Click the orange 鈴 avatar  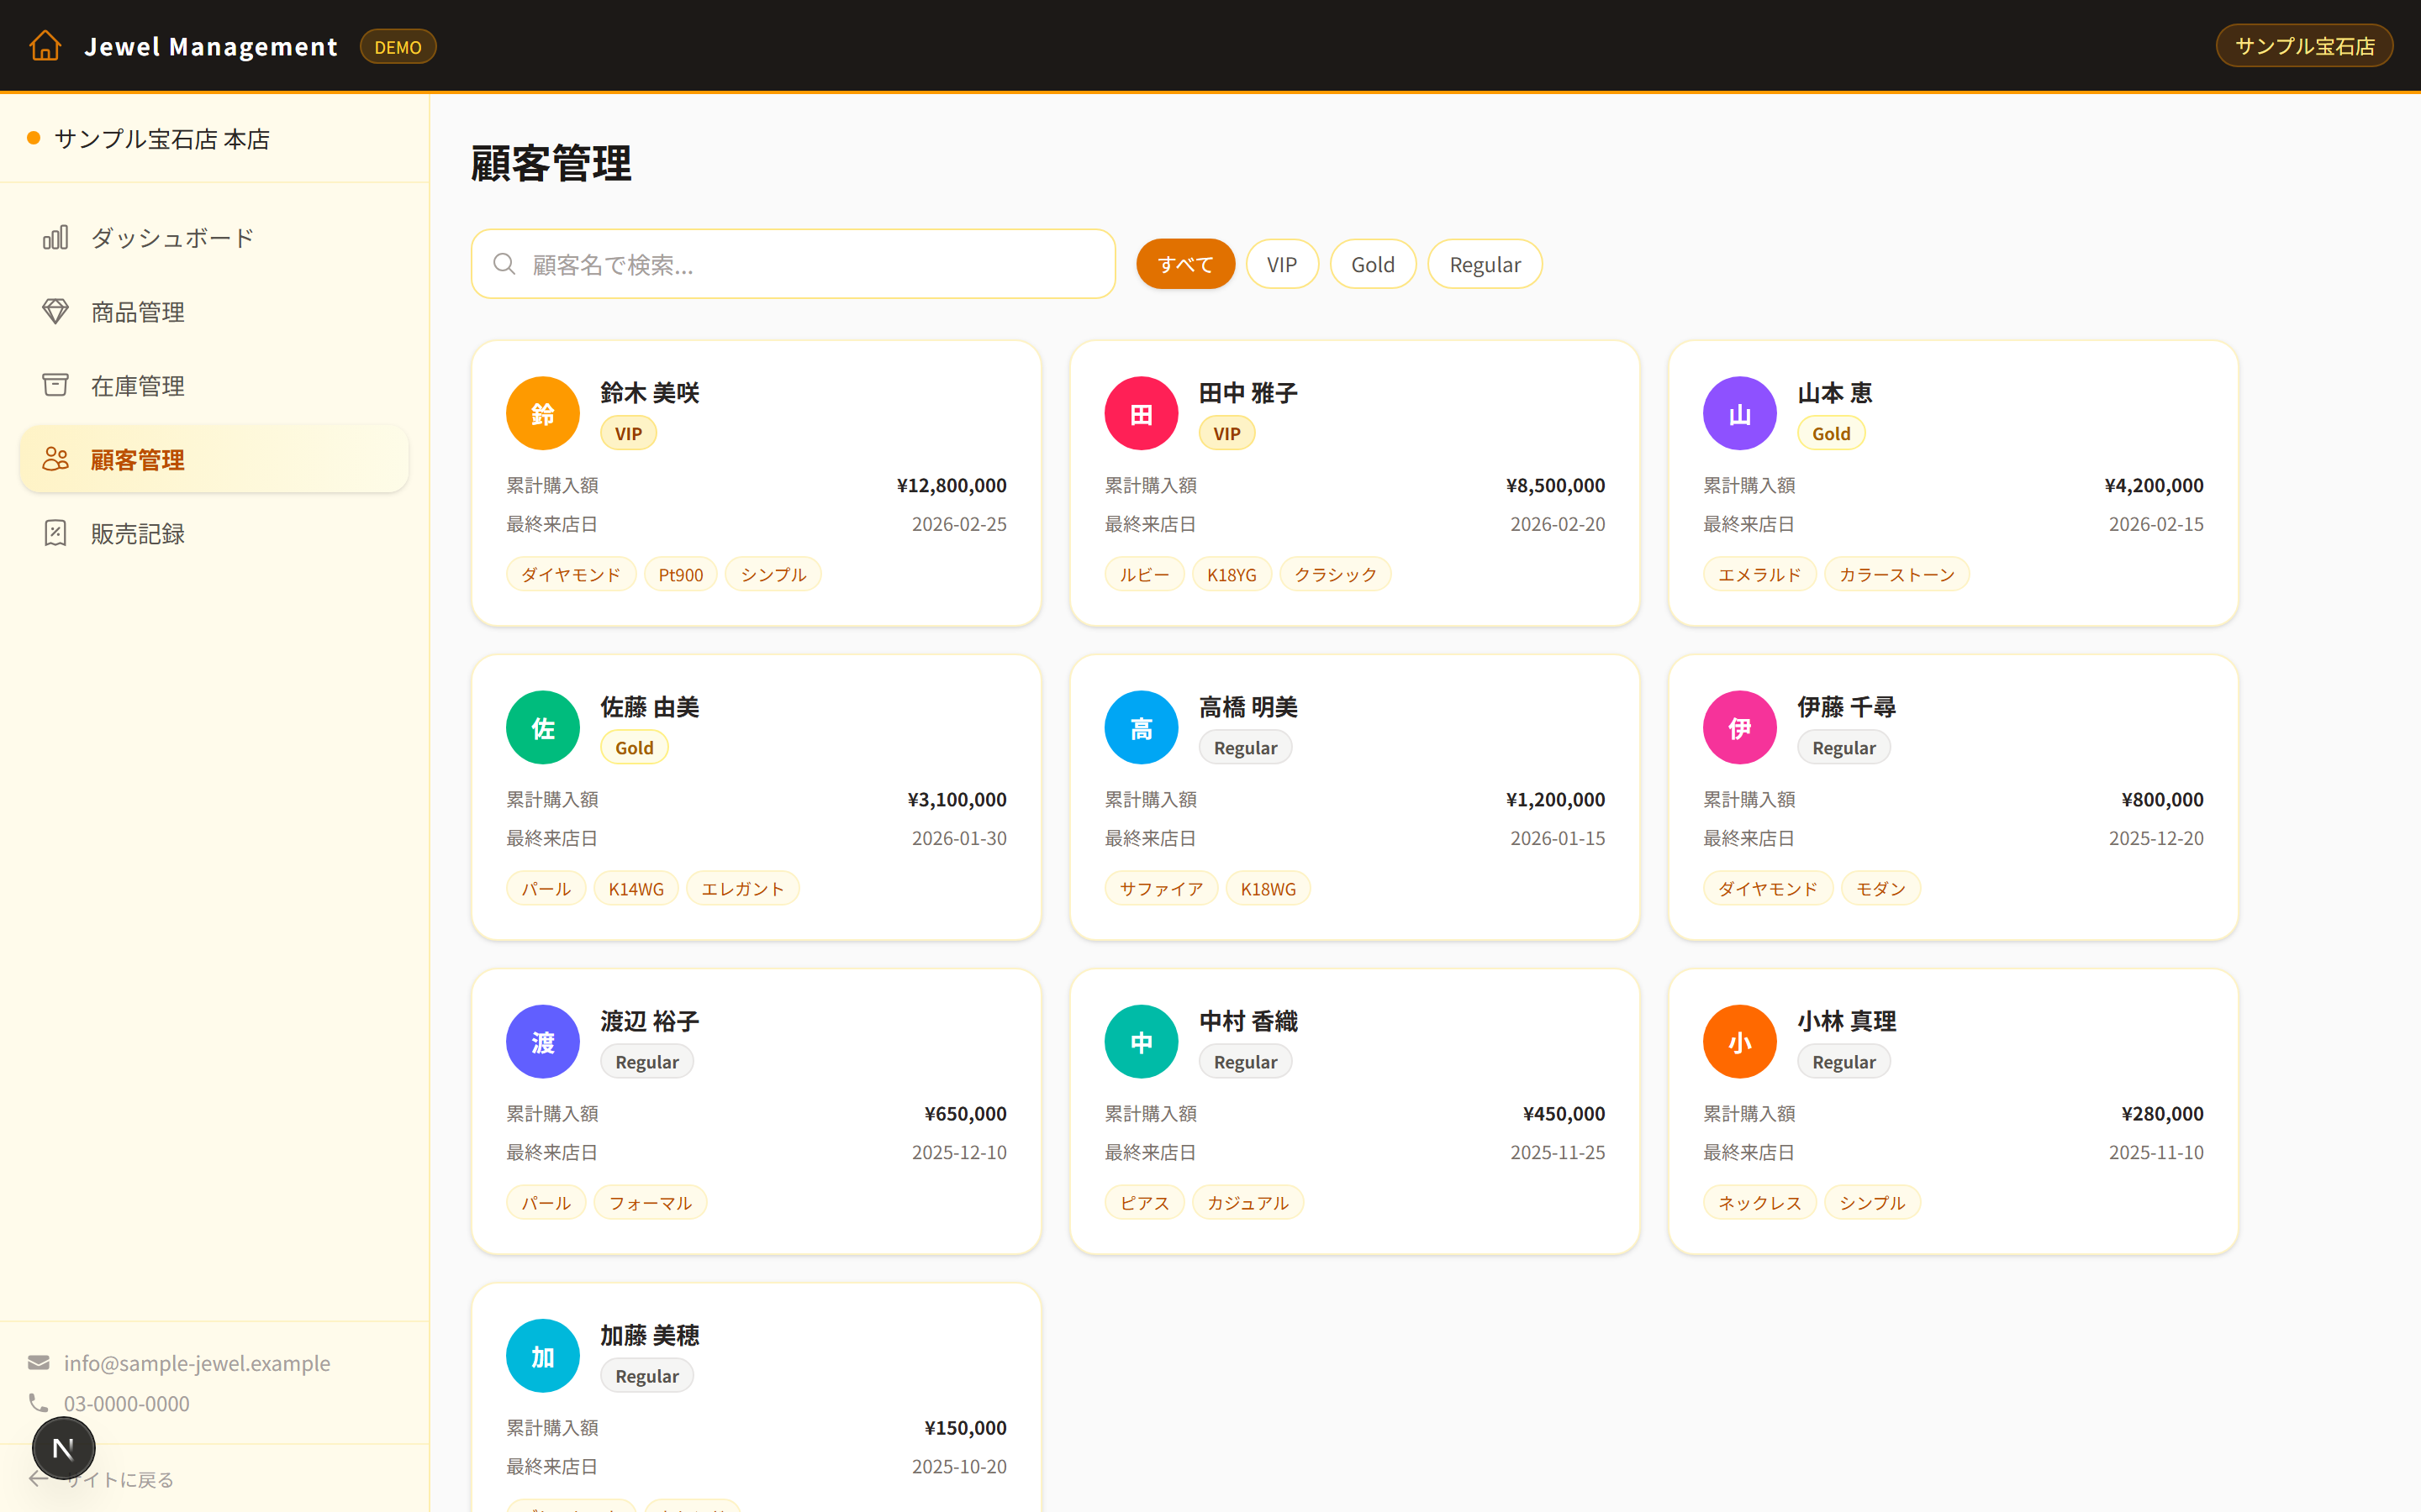(x=542, y=413)
